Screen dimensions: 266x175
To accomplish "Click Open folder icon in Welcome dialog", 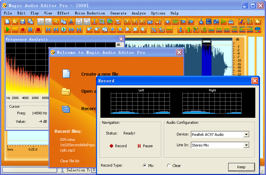I will coord(66,91).
